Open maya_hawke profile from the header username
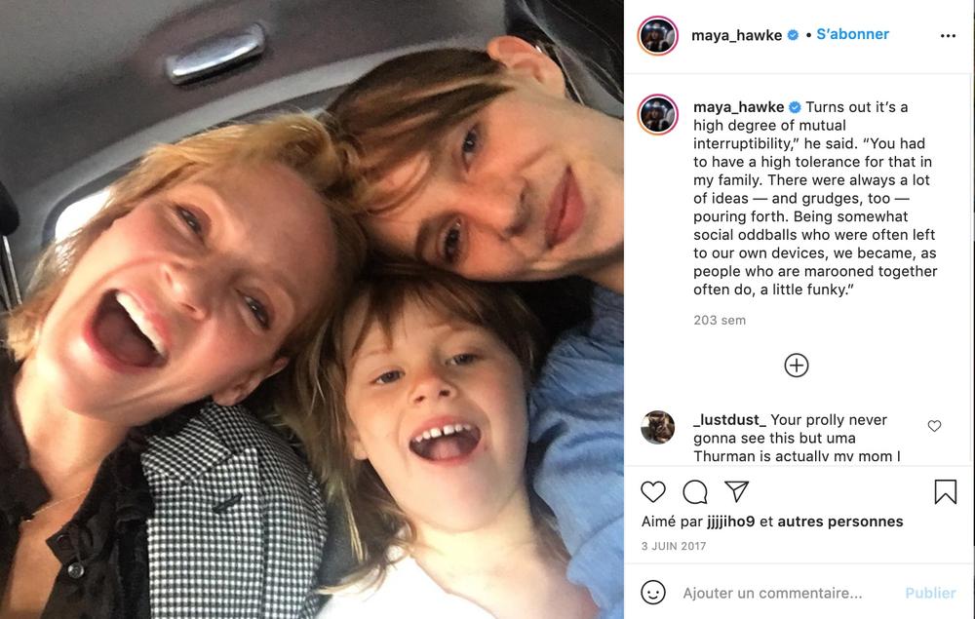 pos(736,35)
